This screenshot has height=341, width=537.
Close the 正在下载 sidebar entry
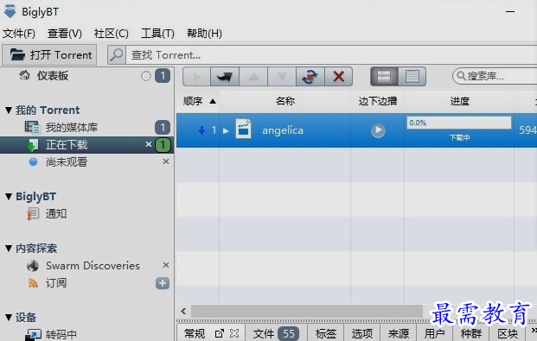click(x=148, y=144)
